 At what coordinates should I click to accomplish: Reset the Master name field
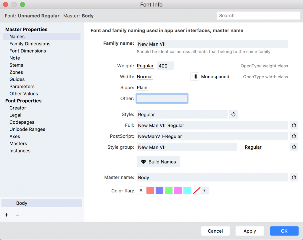tap(294, 177)
